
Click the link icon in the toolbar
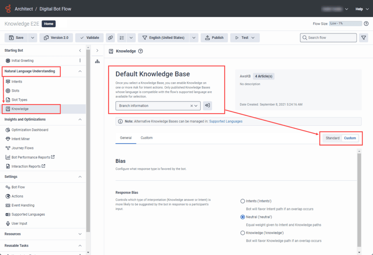coord(110,38)
